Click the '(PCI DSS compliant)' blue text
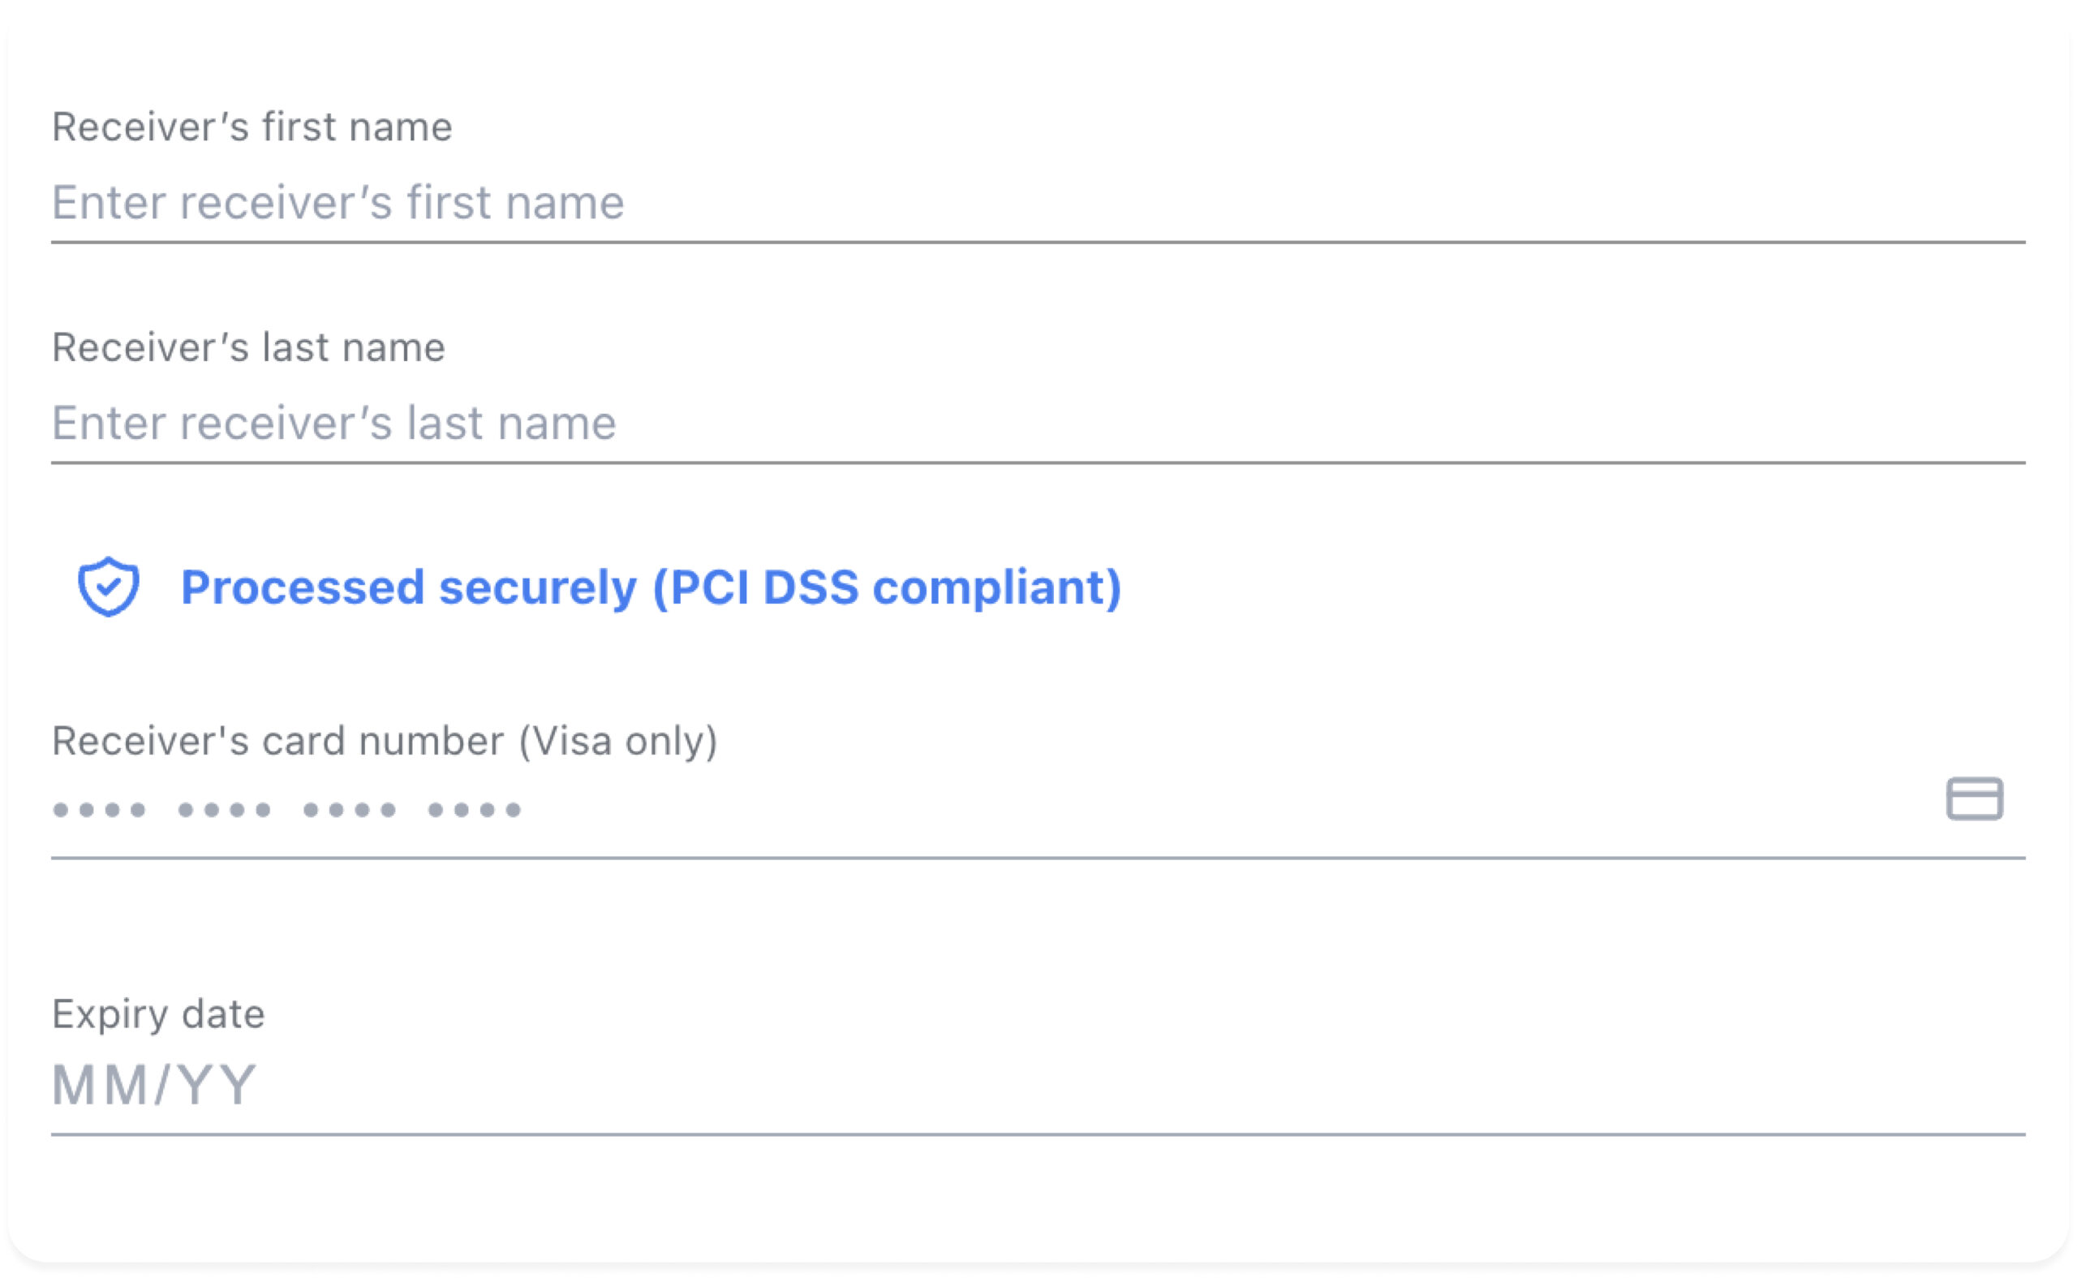This screenshot has width=2077, height=1278. click(x=888, y=588)
